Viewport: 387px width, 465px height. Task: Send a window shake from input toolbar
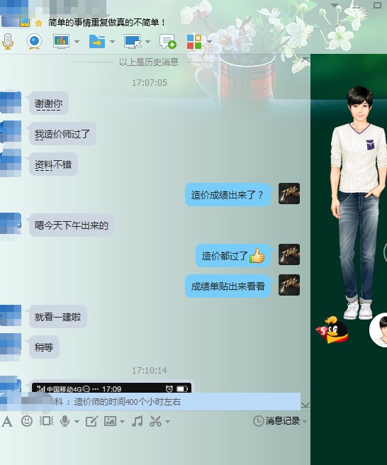[47, 421]
